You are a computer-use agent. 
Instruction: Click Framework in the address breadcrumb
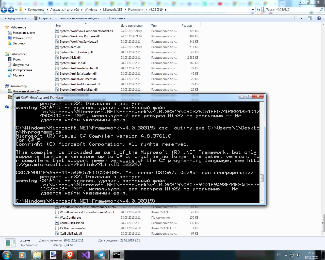point(136,10)
